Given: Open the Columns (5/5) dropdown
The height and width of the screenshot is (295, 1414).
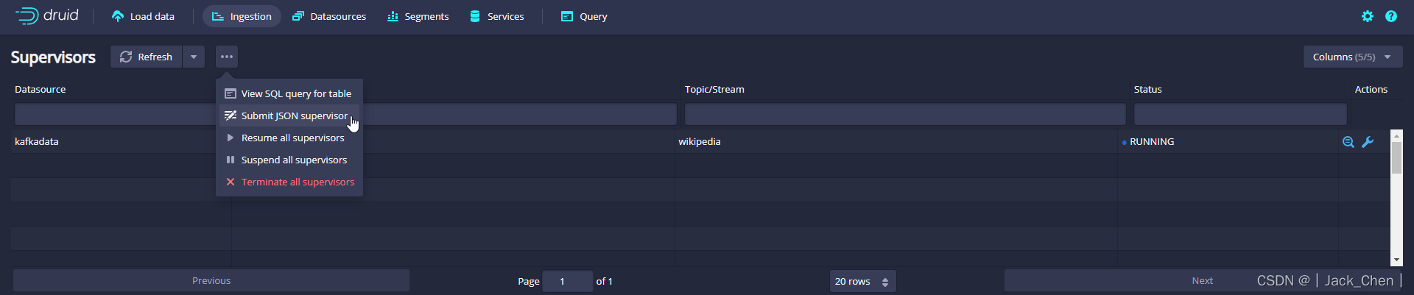Looking at the screenshot, I should [x=1353, y=57].
